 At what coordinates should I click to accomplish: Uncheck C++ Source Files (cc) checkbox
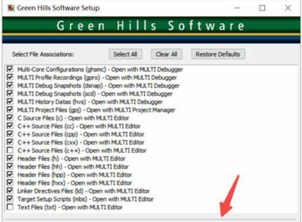(10, 126)
